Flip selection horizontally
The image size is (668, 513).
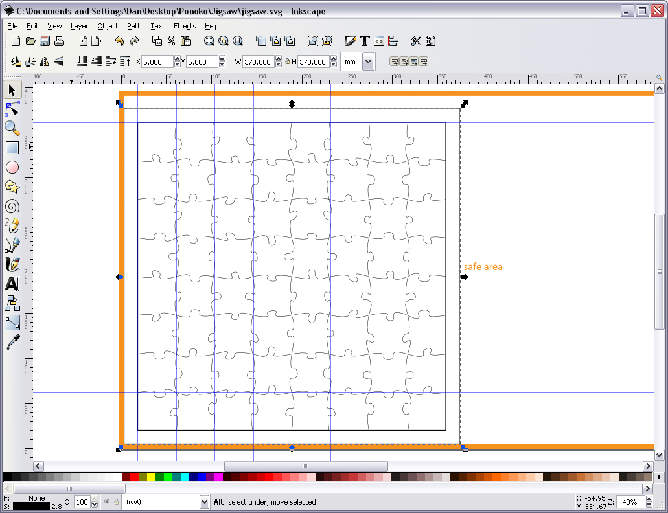click(44, 62)
